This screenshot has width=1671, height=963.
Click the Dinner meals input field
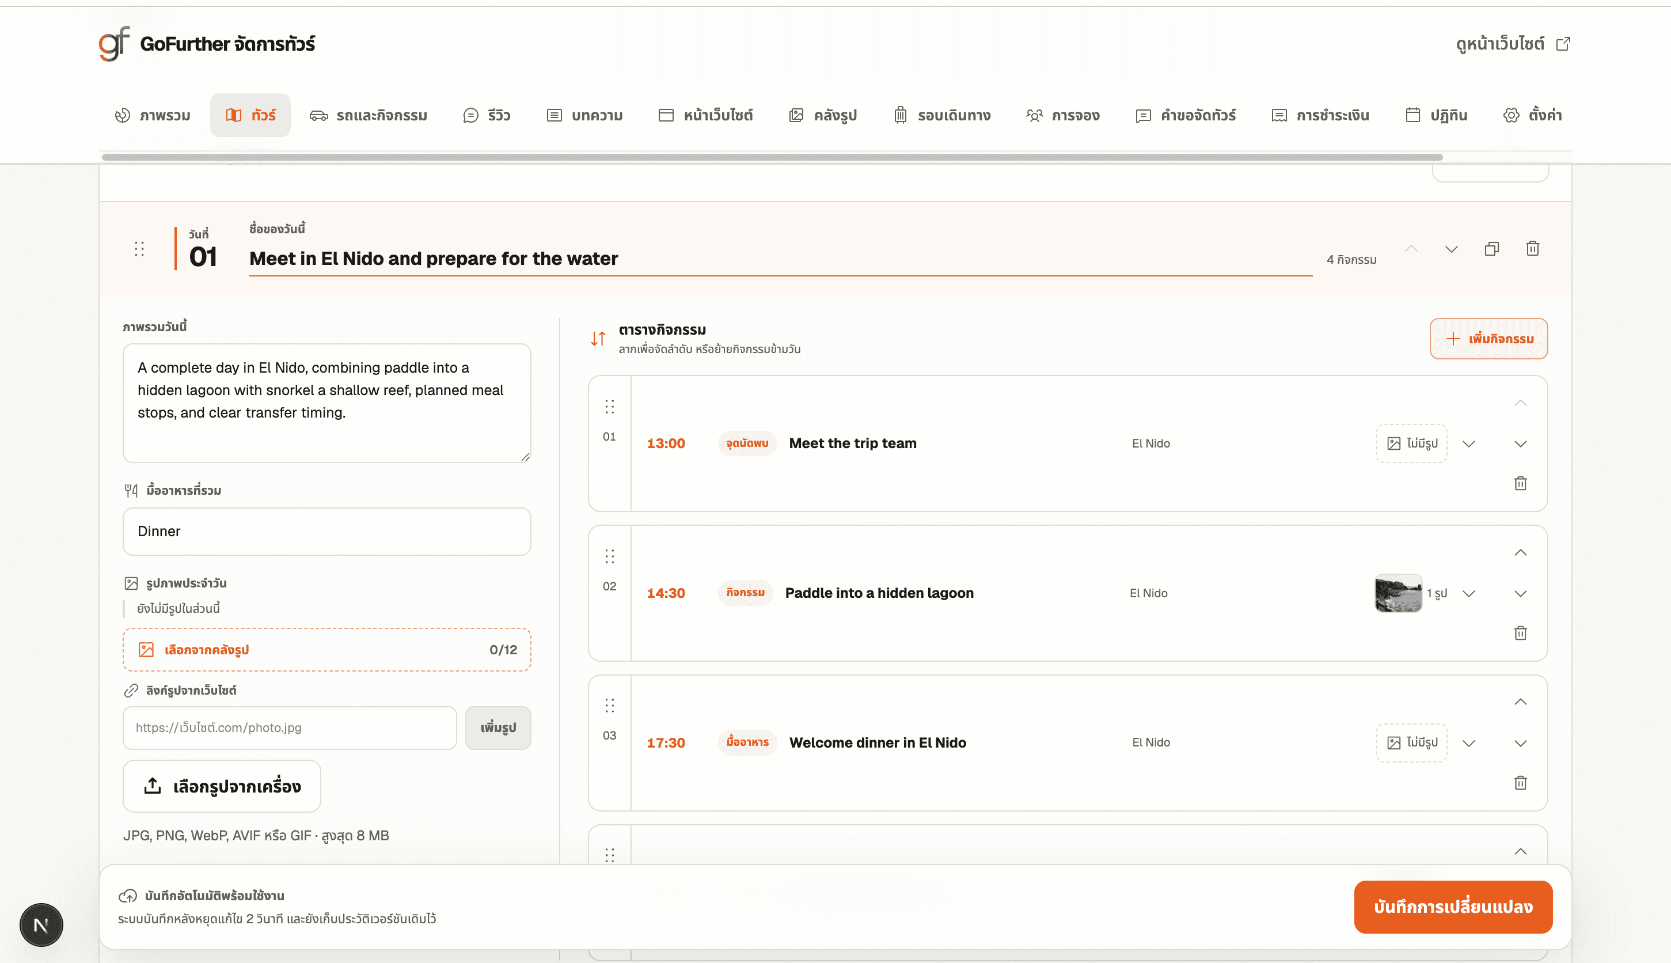[x=326, y=531]
